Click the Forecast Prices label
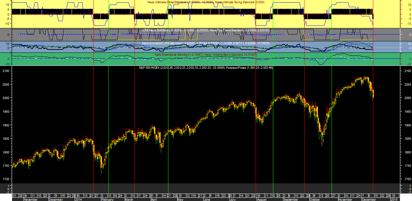 click(x=249, y=67)
